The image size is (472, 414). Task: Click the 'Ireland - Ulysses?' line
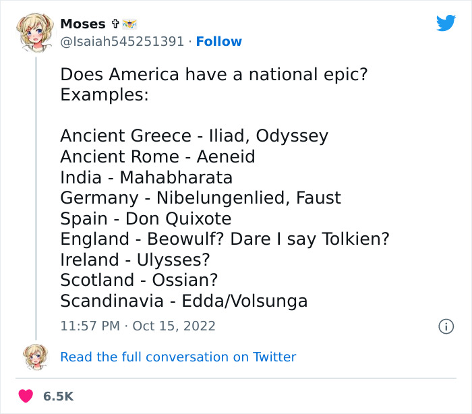(x=135, y=260)
